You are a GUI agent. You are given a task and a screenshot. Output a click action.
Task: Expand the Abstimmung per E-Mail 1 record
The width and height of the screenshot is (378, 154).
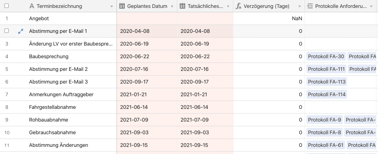(21, 31)
